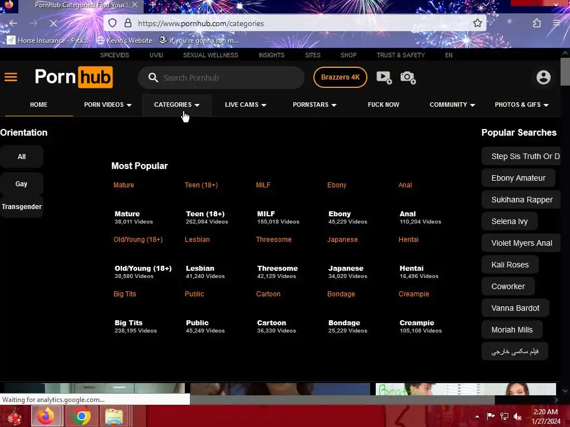Open the Horse Insurance bookmark
Viewport: 570px width, 427px height.
point(48,40)
